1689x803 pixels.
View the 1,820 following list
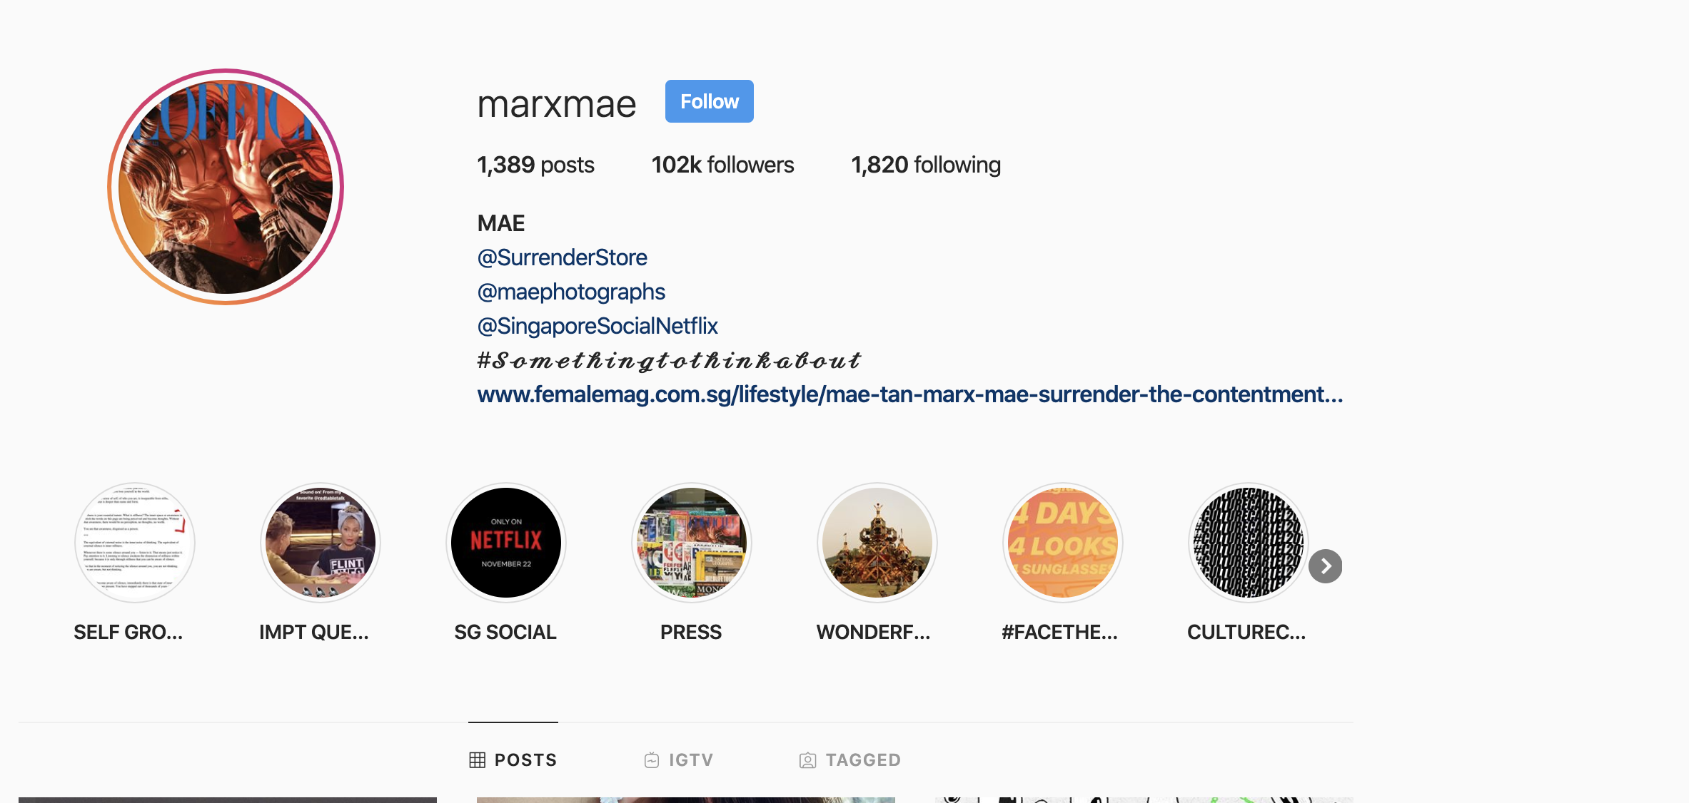[926, 165]
